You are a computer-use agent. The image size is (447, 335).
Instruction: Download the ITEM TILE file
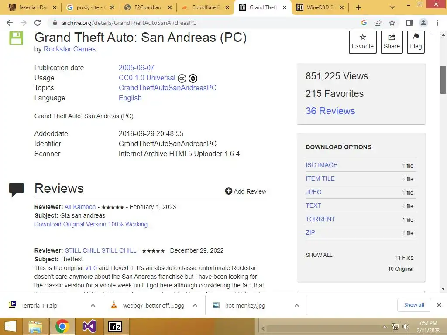pos(320,178)
